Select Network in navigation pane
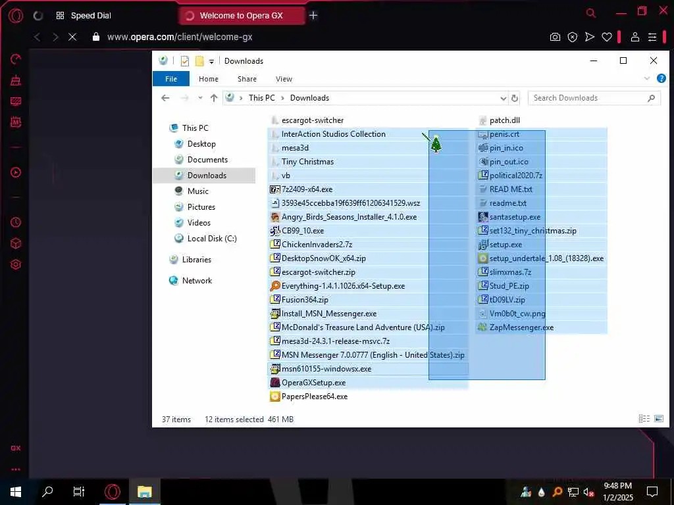Viewport: 674px width, 505px height. pos(196,280)
